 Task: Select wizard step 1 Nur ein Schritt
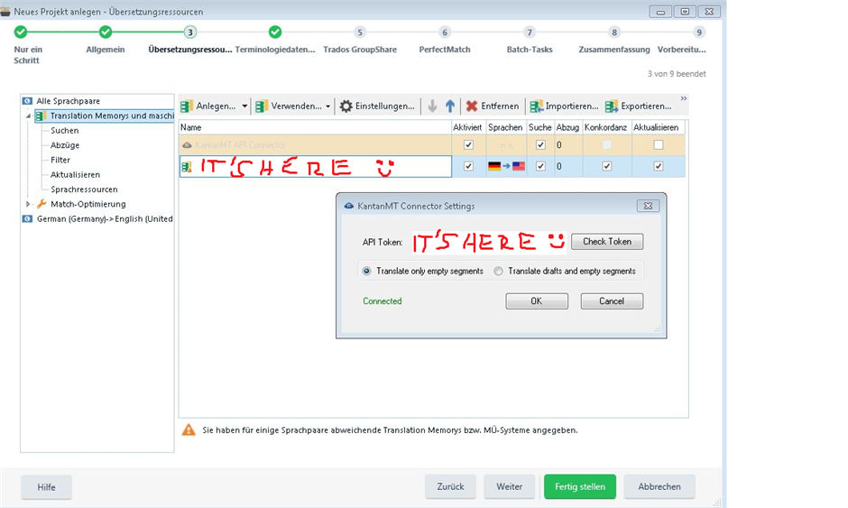(21, 32)
